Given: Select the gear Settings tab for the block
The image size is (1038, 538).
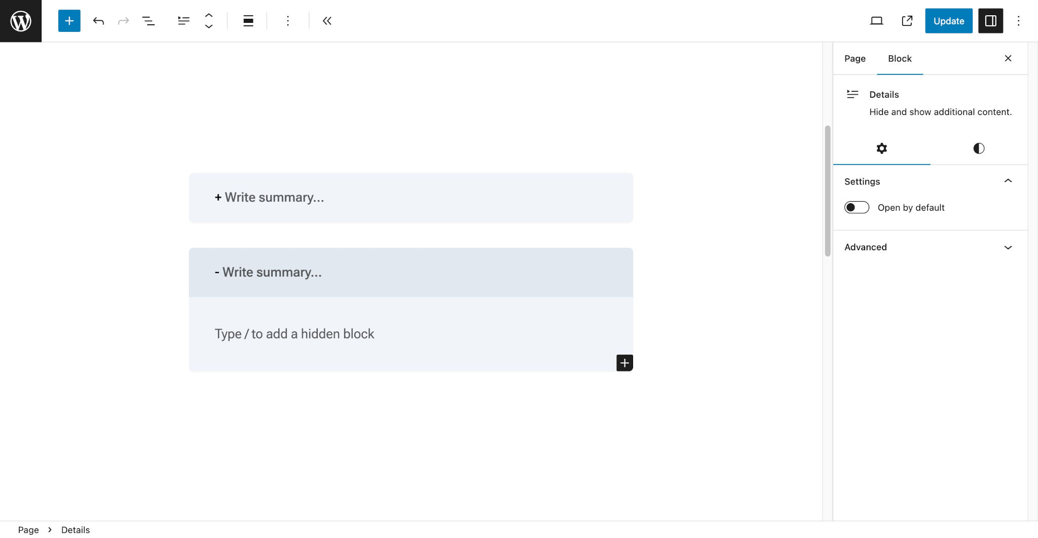Looking at the screenshot, I should pyautogui.click(x=882, y=148).
